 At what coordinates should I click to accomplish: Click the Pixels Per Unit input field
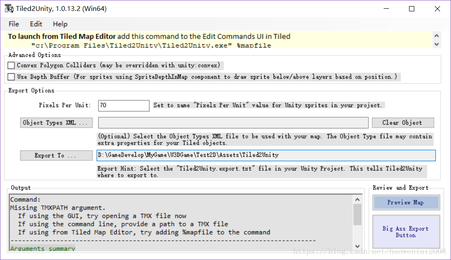pos(124,106)
